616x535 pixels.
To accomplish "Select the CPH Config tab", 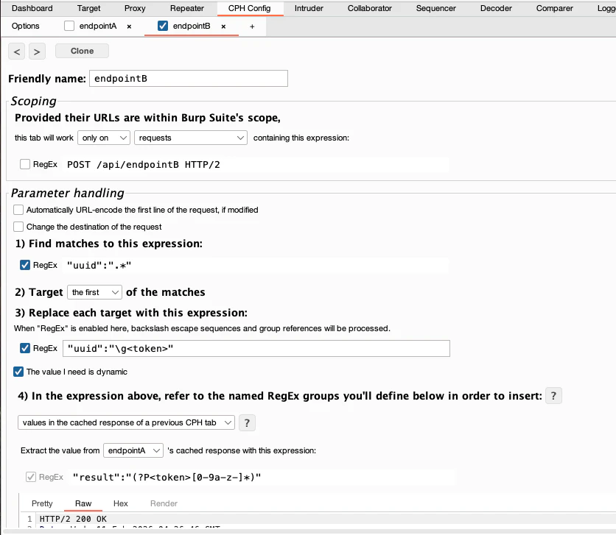I will [250, 8].
